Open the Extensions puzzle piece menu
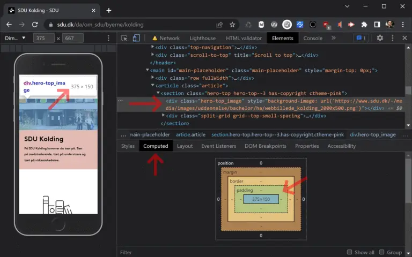Viewport: 412px width, 257px height. [364, 25]
